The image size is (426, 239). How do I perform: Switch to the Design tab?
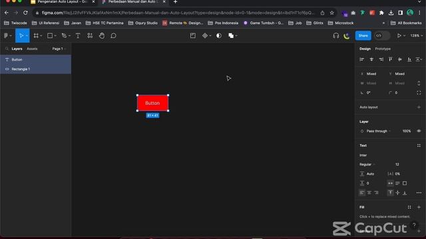[x=365, y=48]
